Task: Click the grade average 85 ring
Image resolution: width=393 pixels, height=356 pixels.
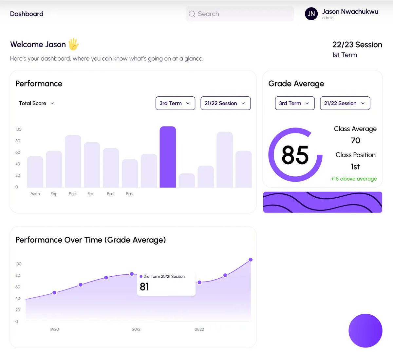Action: pos(295,155)
